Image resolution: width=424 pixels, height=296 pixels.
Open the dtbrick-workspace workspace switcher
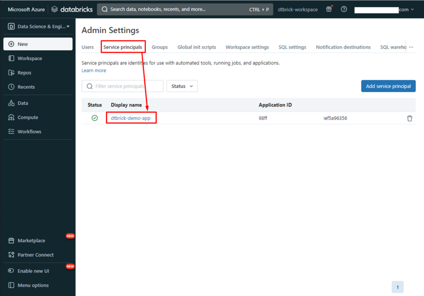(x=298, y=10)
